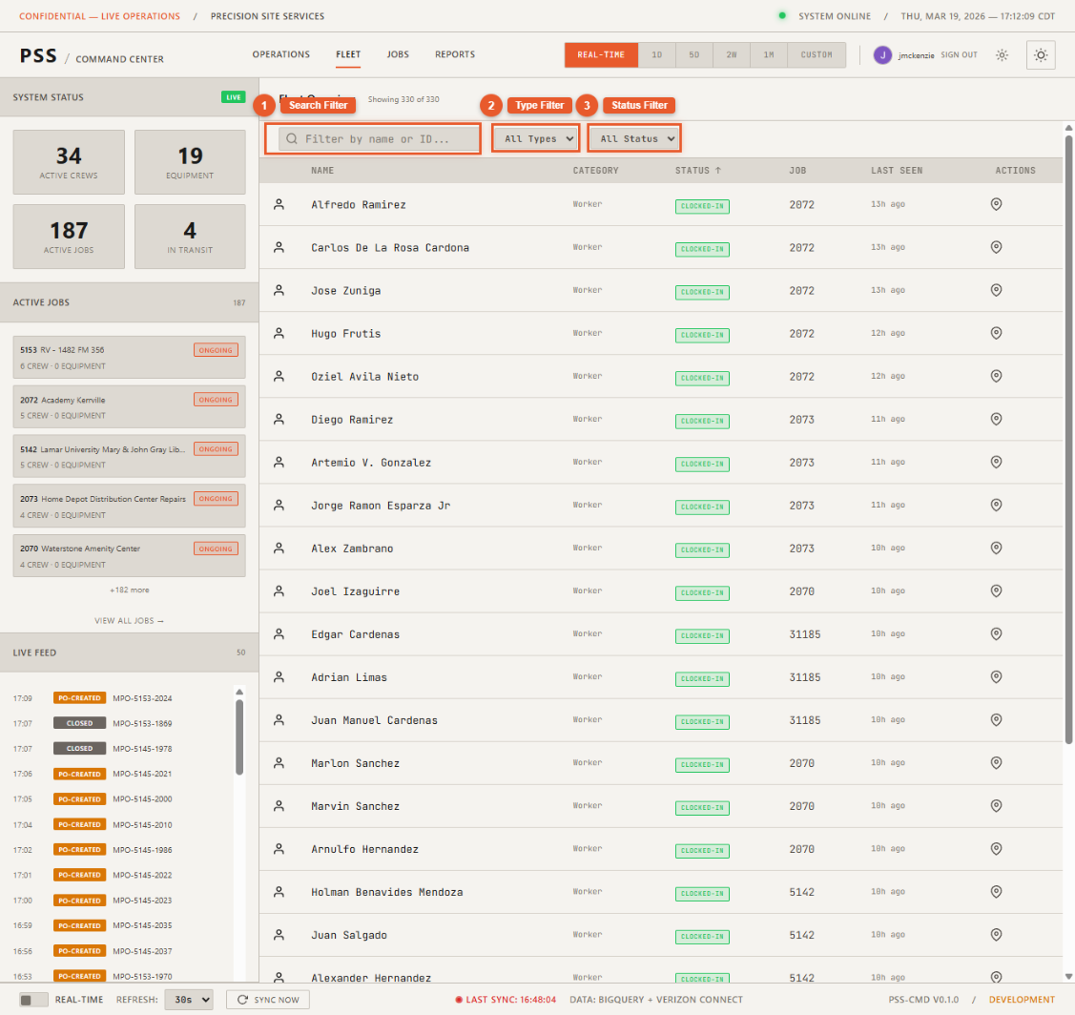
Task: Click the magnifier icon in the filter field
Action: (291, 138)
